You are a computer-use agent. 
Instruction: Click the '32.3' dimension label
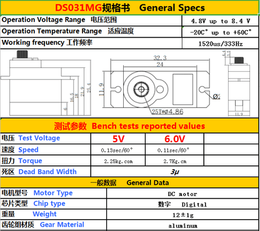(160, 57)
